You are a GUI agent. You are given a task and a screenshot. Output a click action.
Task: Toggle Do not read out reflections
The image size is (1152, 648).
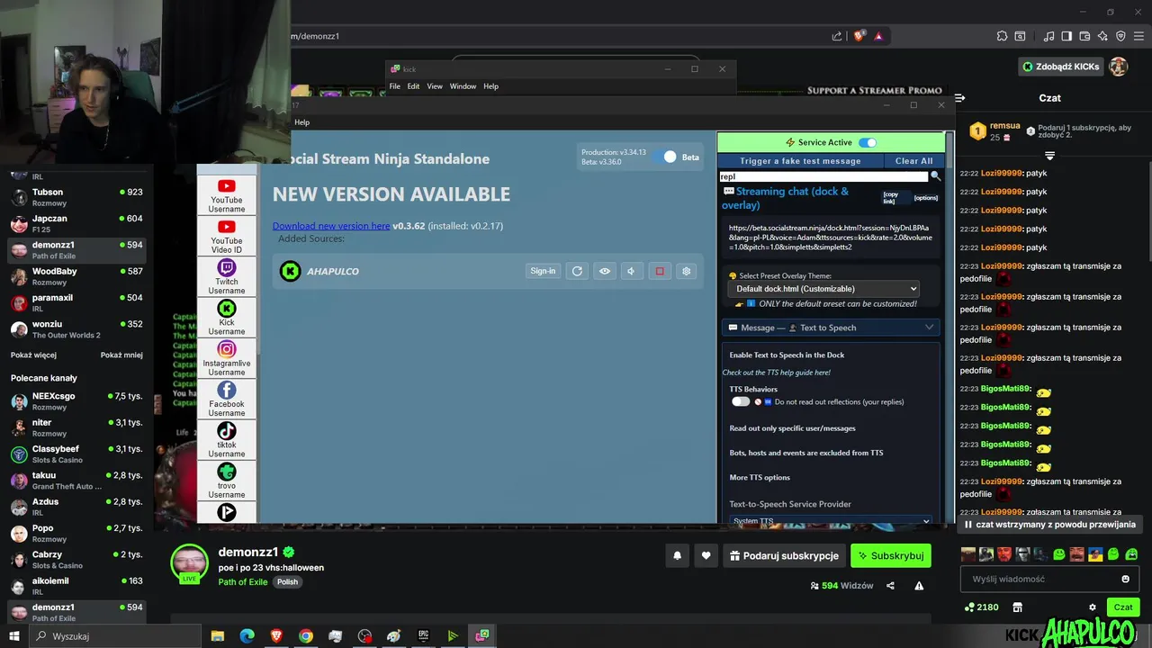pos(741,401)
